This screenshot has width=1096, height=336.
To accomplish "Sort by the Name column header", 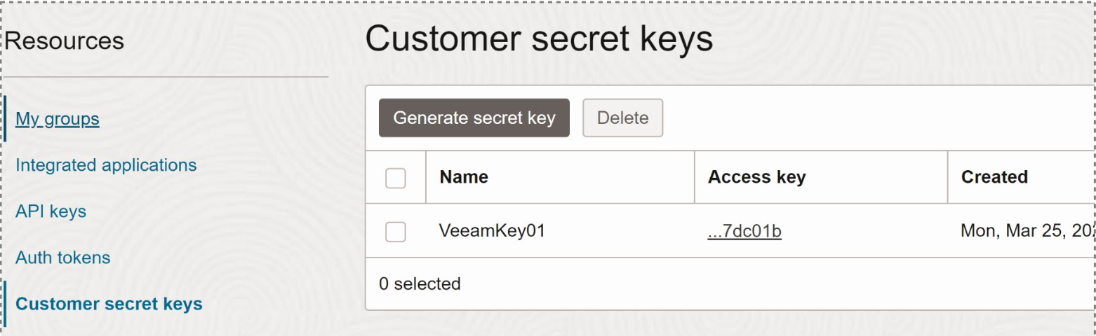I will (464, 177).
